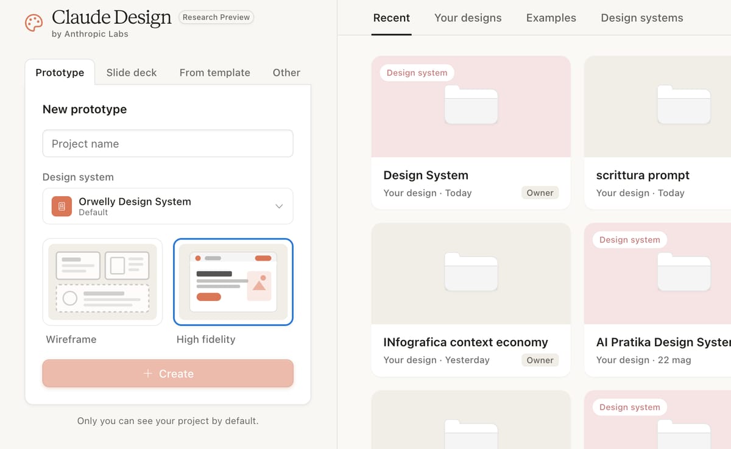731x449 pixels.
Task: Click Design system tag on AI Pratika card
Action: tap(629, 239)
